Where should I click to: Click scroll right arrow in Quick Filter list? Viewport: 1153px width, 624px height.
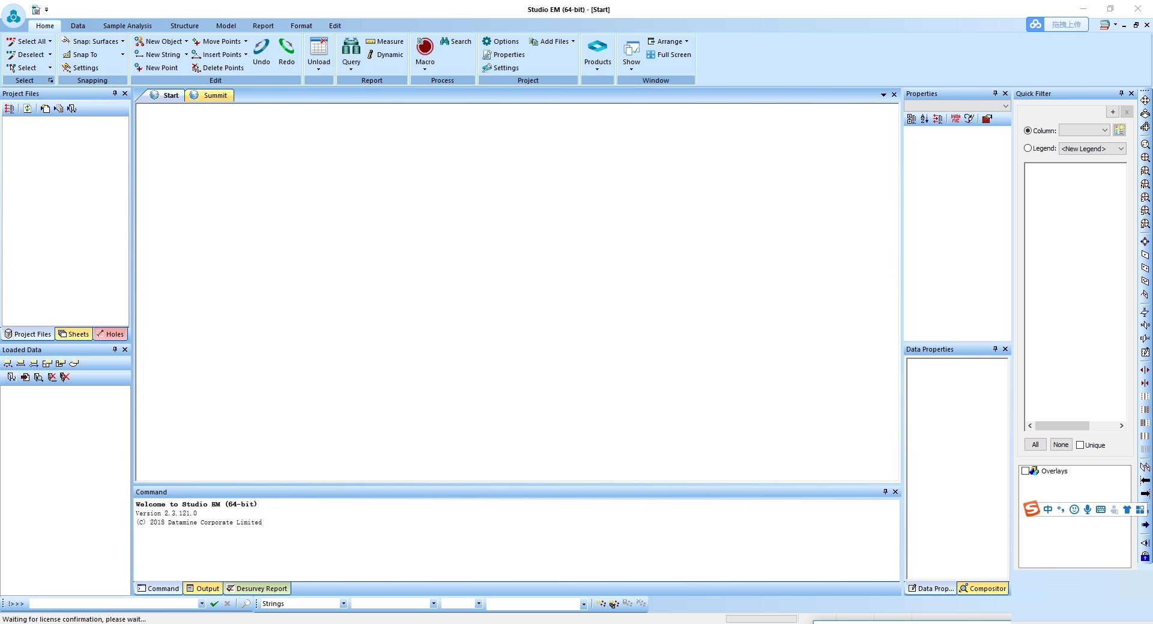1121,425
